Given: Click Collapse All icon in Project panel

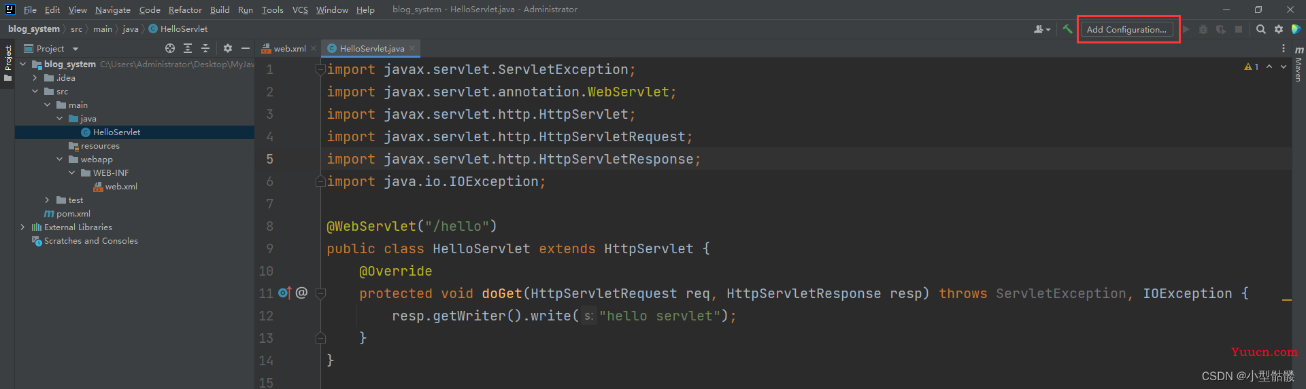Looking at the screenshot, I should (205, 48).
